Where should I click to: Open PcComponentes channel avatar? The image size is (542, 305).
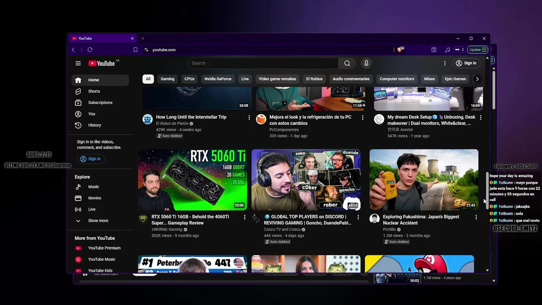(261, 119)
